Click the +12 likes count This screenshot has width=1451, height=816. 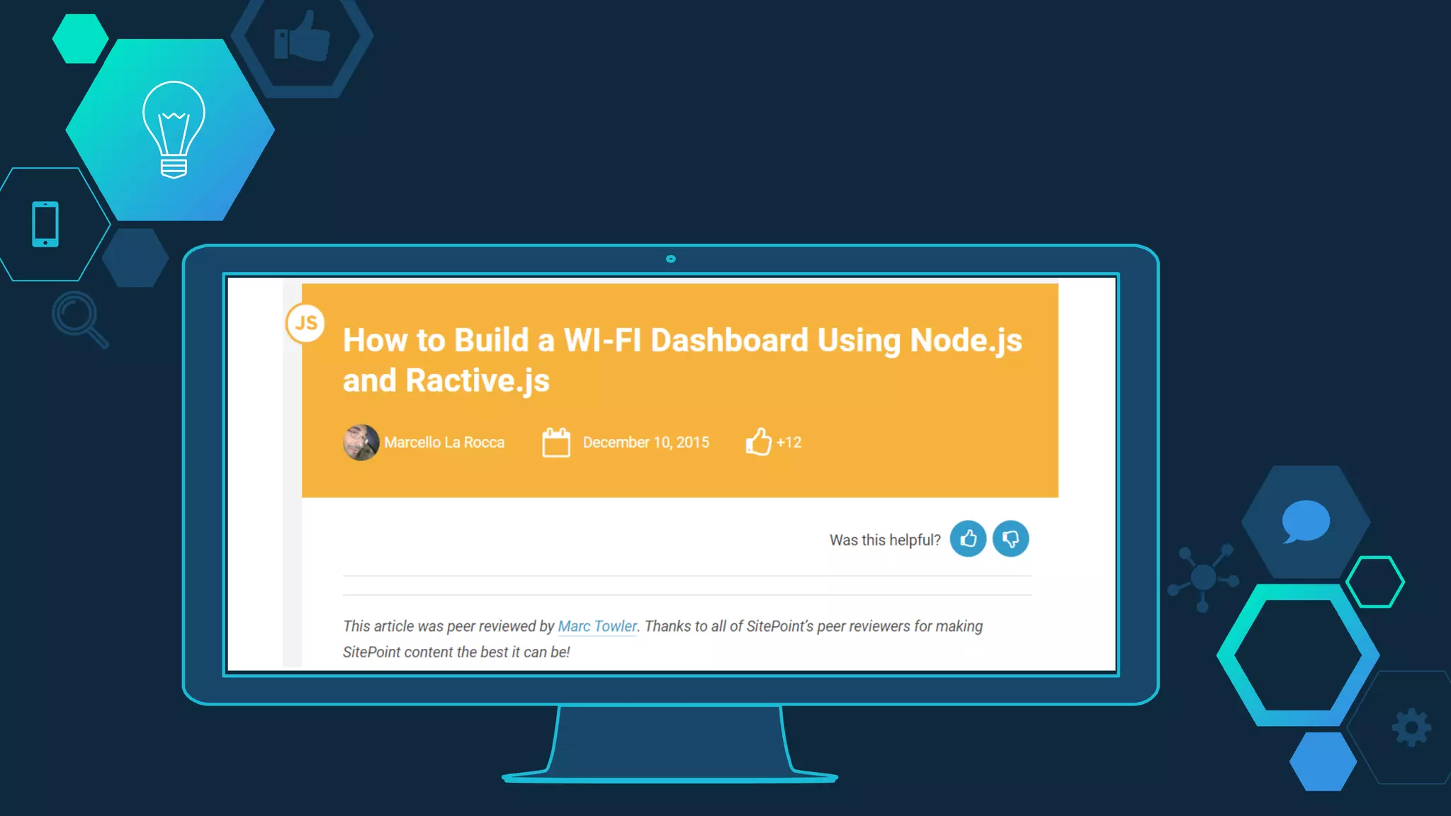[x=789, y=443]
